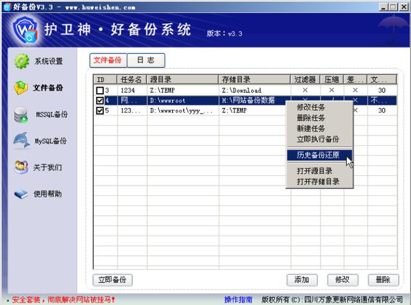Image resolution: width=411 pixels, height=305 pixels.
Task: Open 使用帮助 sidebar label
Action: 48,194
